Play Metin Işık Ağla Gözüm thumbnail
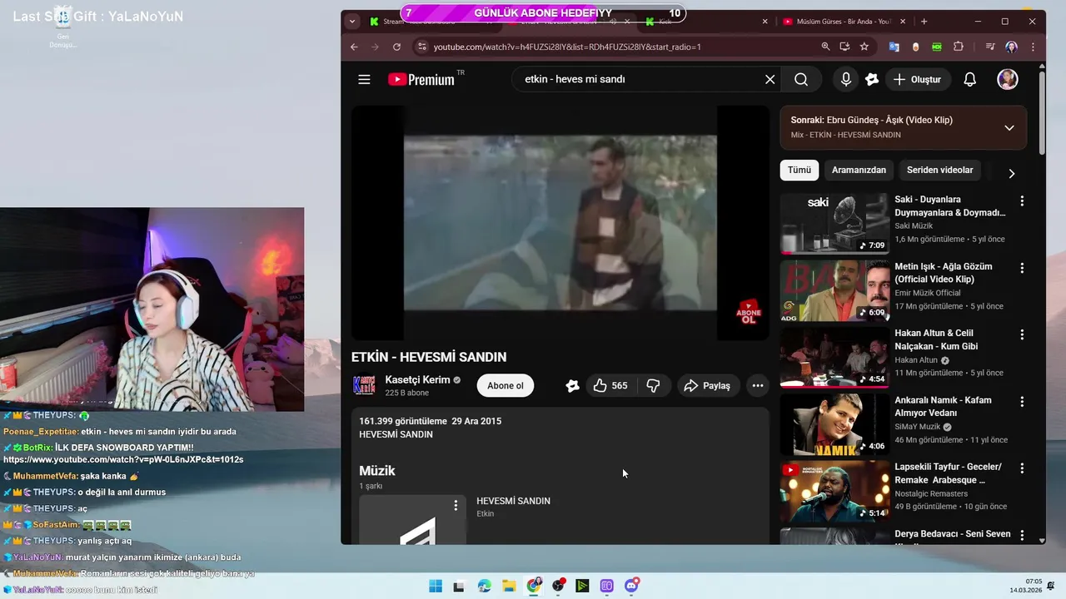Image resolution: width=1066 pixels, height=599 pixels. click(834, 290)
